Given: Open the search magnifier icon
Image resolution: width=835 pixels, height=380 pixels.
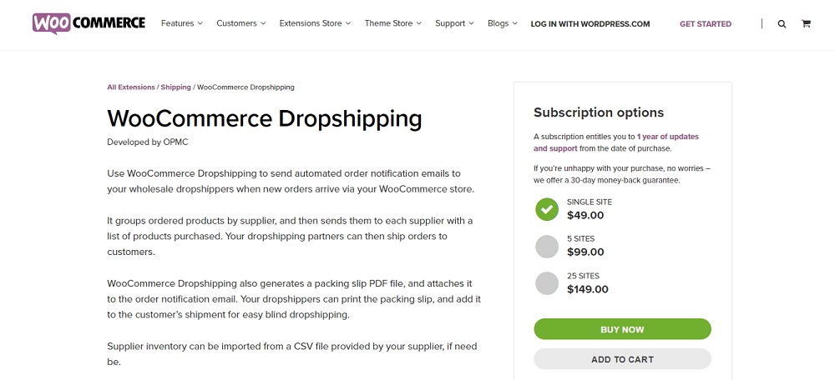Looking at the screenshot, I should point(782,24).
